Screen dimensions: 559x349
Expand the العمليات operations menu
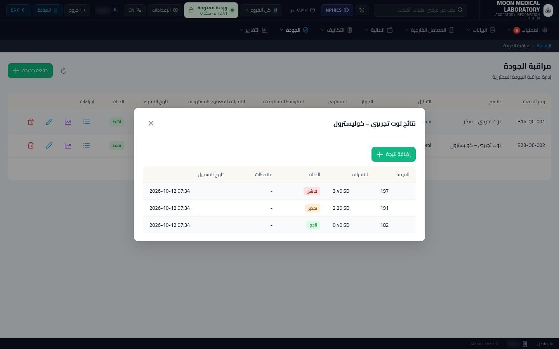[528, 30]
